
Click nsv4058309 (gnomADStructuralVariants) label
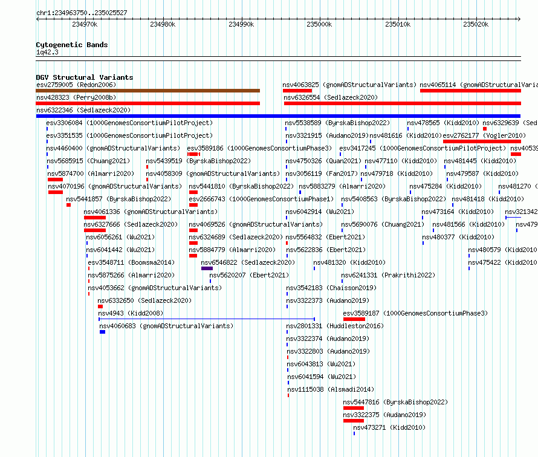coord(213,173)
